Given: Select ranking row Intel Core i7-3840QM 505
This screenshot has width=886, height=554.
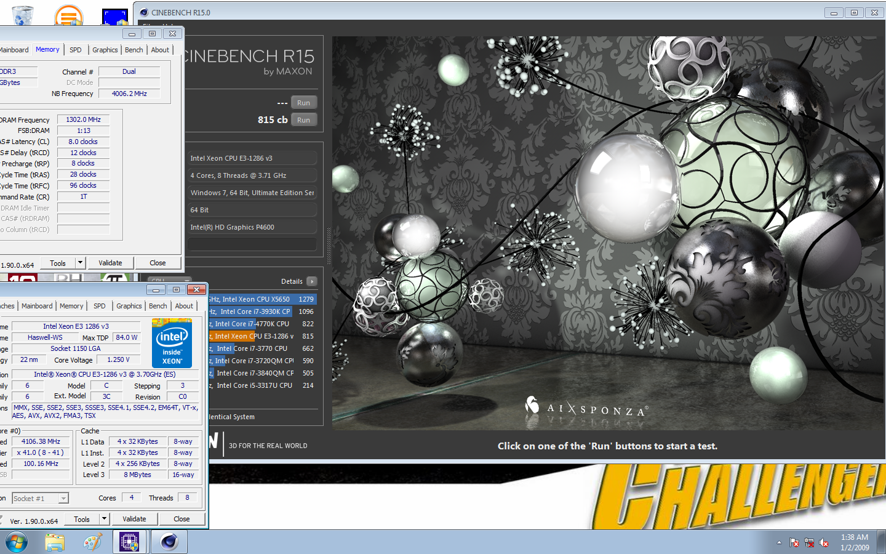Looking at the screenshot, I should pos(262,373).
